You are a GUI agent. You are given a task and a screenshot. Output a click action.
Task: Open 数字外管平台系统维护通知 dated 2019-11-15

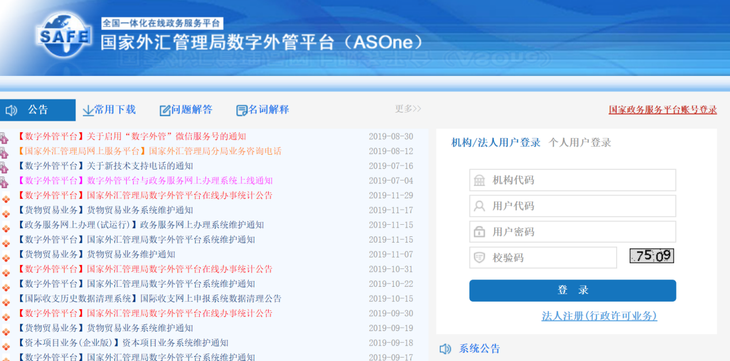point(136,240)
